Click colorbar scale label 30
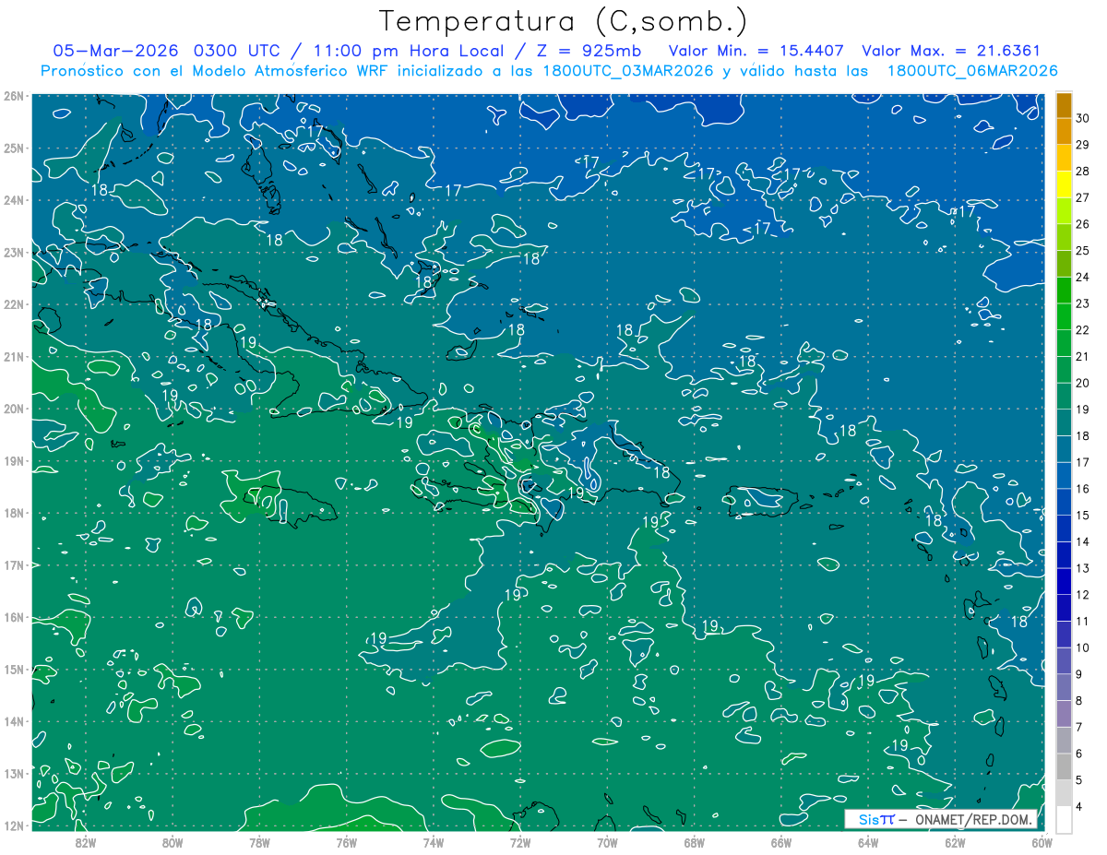The width and height of the screenshot is (1107, 855). [x=1082, y=118]
